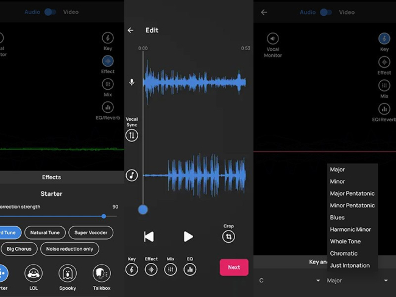
Task: Open the Major scale dropdown arrow
Action: coord(386,281)
